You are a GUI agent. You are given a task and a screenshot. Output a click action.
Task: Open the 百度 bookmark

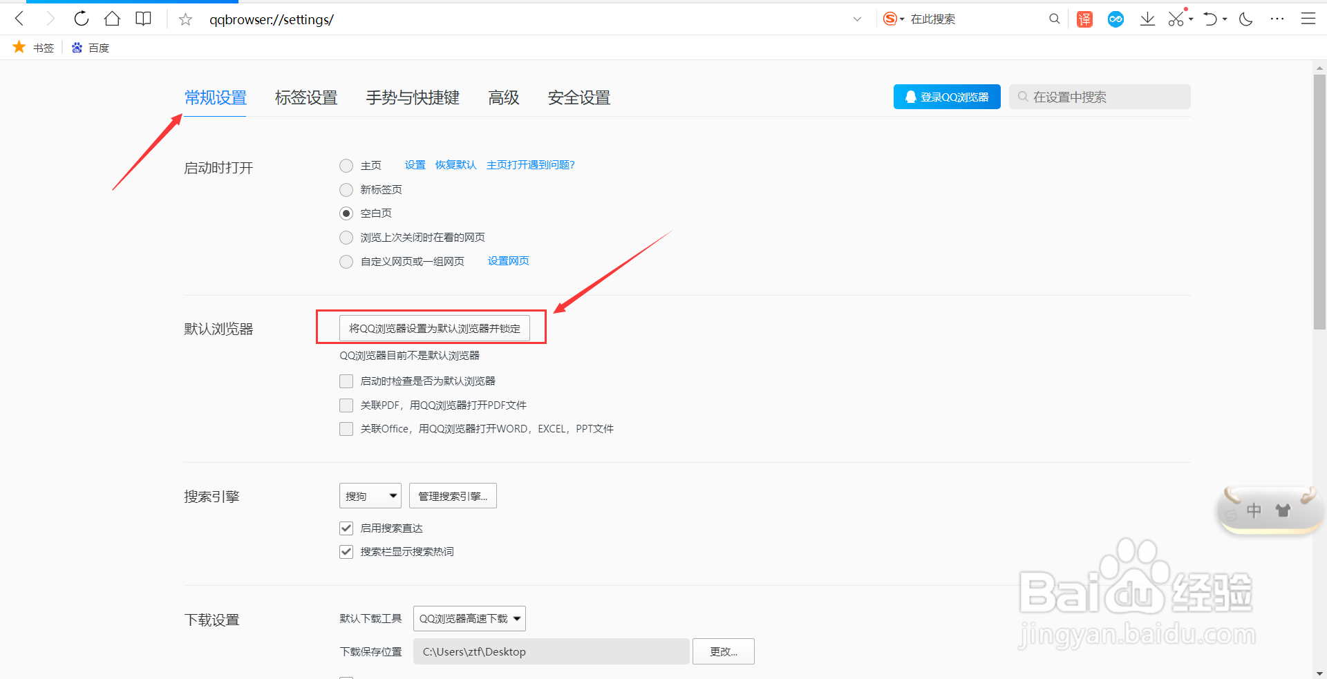coord(91,47)
